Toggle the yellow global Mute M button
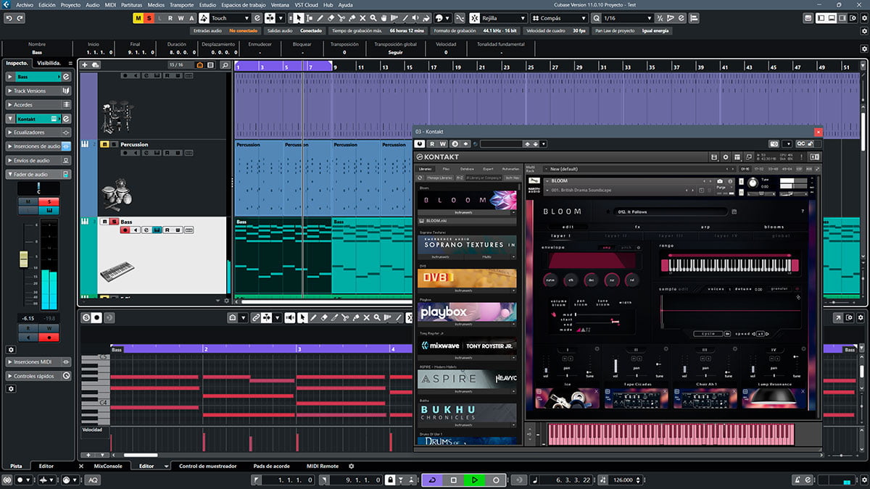 [138, 17]
